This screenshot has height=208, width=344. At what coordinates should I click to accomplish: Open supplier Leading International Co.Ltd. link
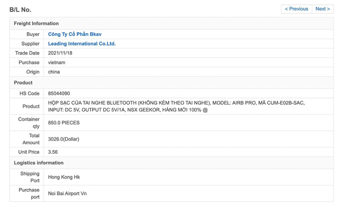82,44
